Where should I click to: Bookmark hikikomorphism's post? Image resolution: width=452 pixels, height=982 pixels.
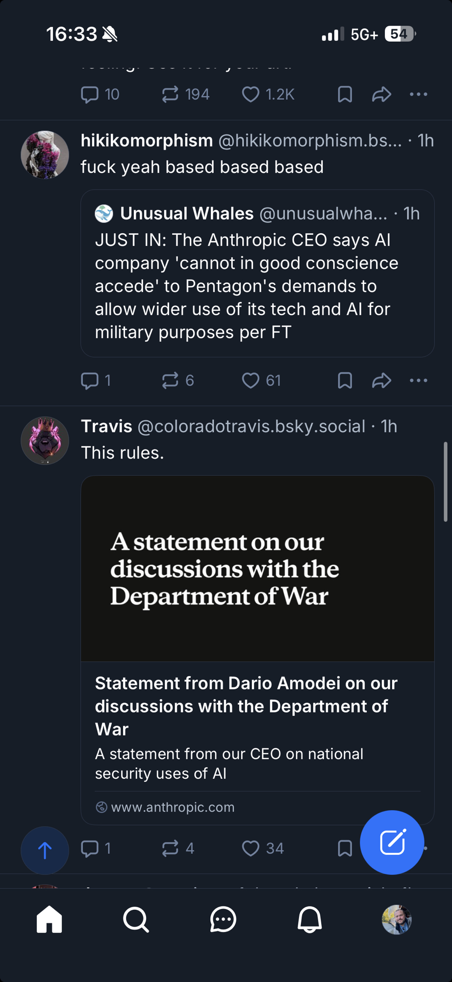click(x=345, y=381)
